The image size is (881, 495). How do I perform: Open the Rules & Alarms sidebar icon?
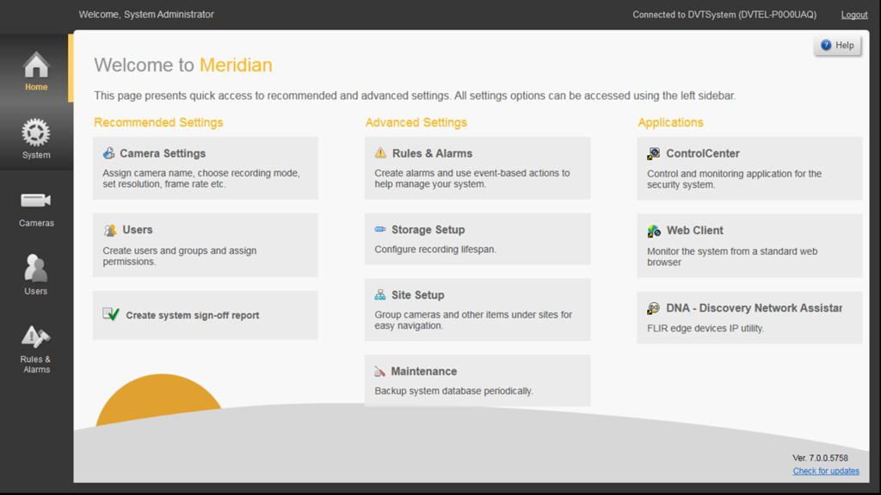36,337
